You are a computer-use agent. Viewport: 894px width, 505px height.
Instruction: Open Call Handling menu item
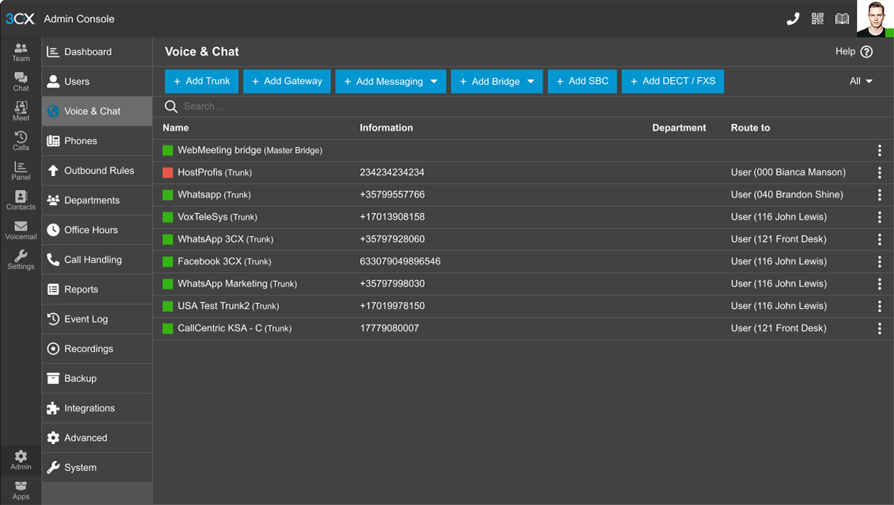point(97,260)
